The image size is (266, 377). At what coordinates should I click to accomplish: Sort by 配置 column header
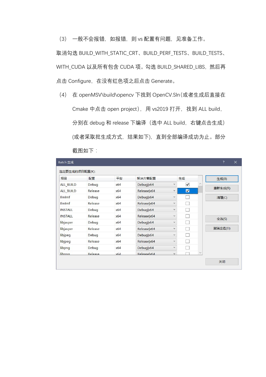point(101,178)
